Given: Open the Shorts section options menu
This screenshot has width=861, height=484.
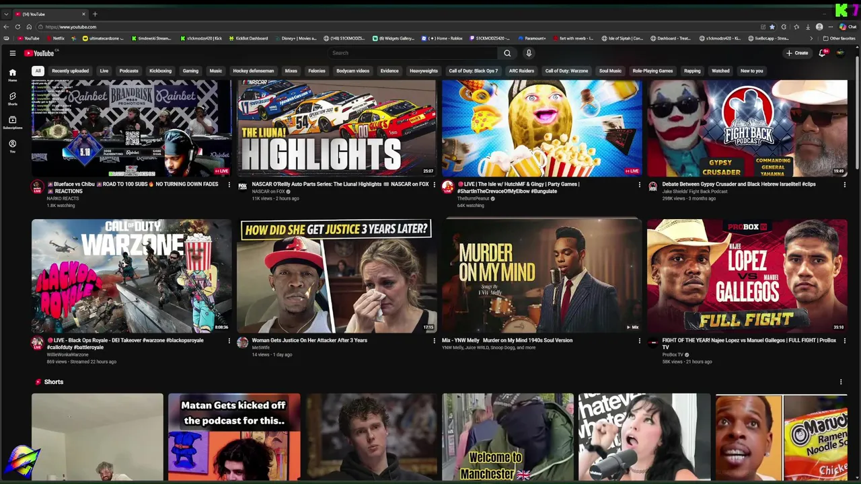Looking at the screenshot, I should 841,382.
